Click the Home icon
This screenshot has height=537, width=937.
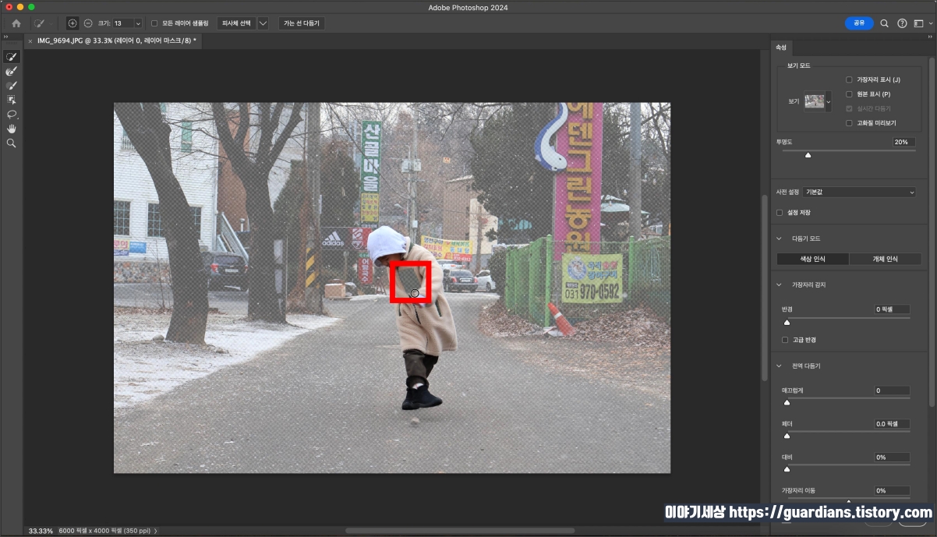coord(16,23)
